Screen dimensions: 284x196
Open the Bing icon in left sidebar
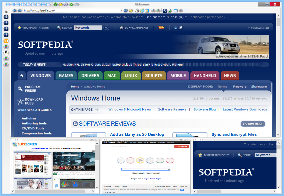[x=6, y=41]
